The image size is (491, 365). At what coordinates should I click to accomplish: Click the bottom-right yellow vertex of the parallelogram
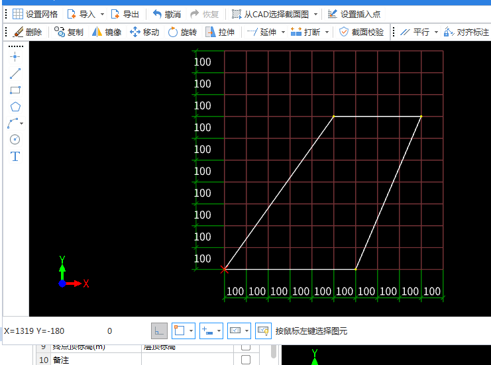(x=355, y=269)
